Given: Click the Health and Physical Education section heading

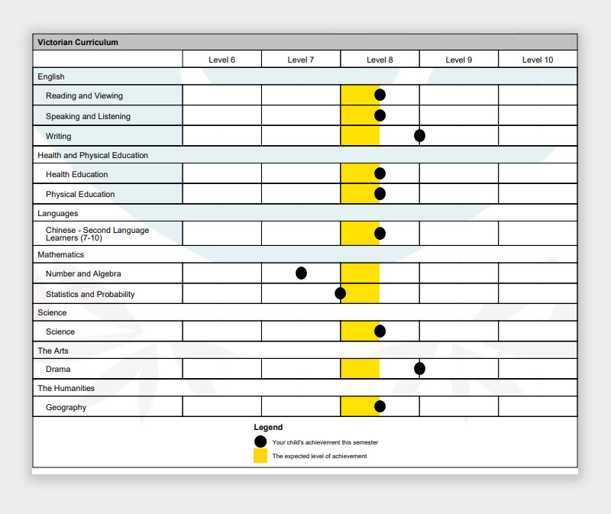Looking at the screenshot, I should click(93, 155).
